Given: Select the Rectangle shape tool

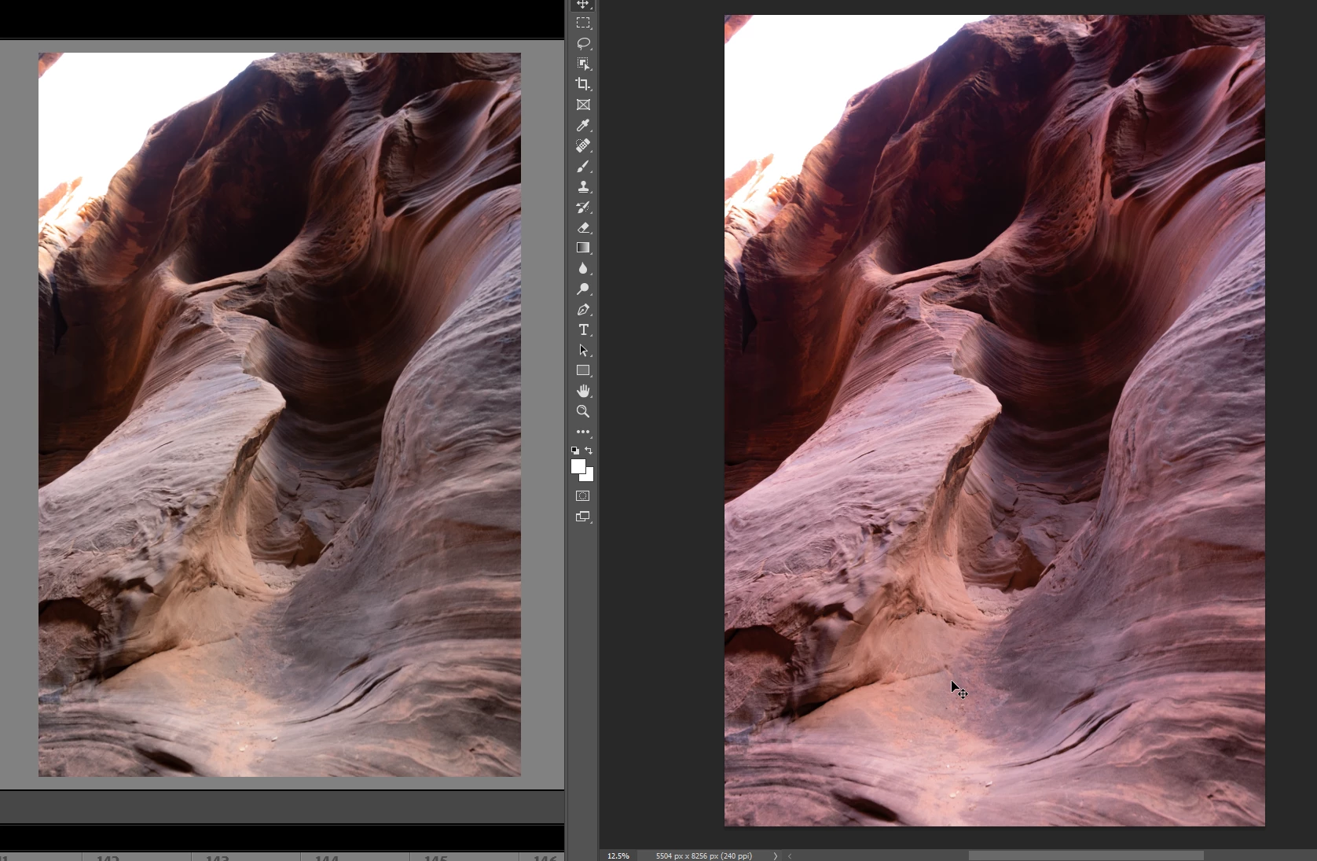Looking at the screenshot, I should [x=583, y=370].
